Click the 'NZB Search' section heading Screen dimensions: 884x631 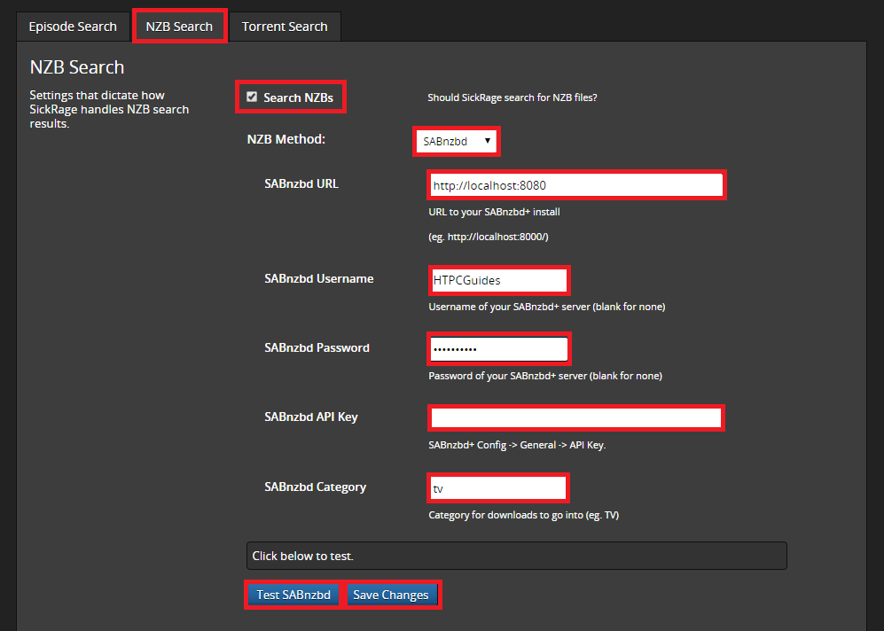coord(77,67)
